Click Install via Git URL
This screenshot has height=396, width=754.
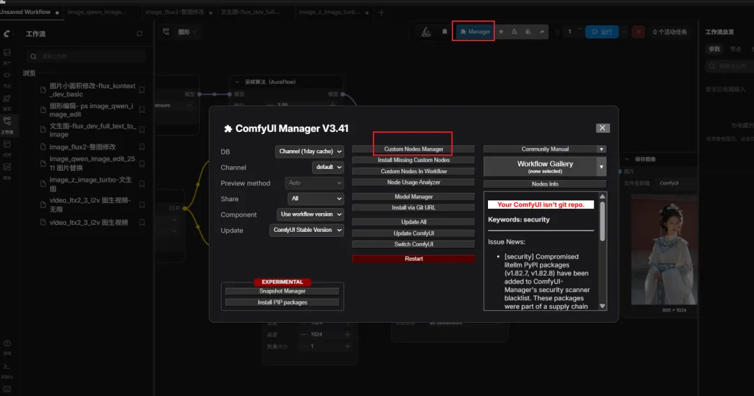coord(413,208)
